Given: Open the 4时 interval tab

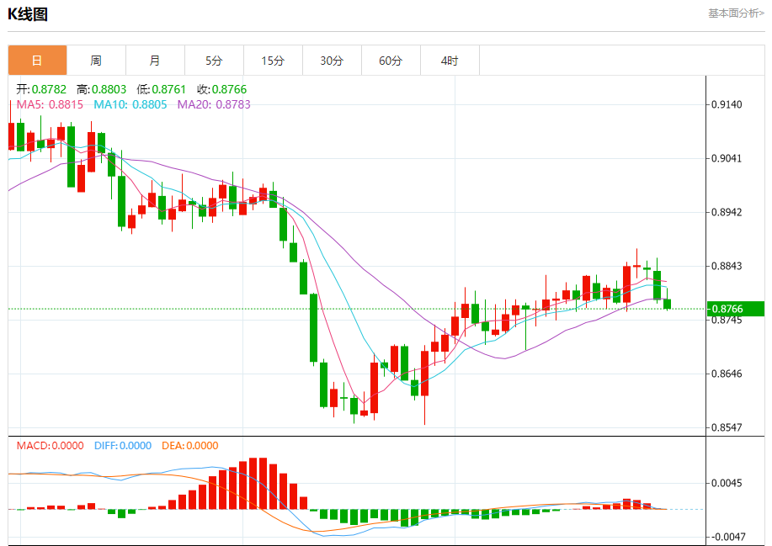Looking at the screenshot, I should (x=450, y=61).
